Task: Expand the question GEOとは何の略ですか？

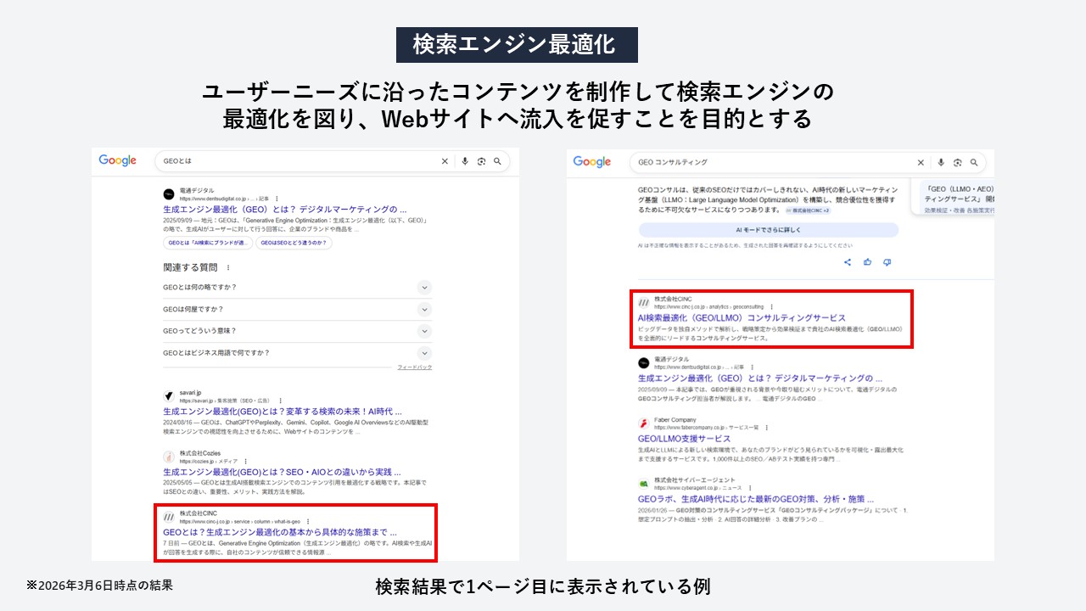Action: coord(424,288)
